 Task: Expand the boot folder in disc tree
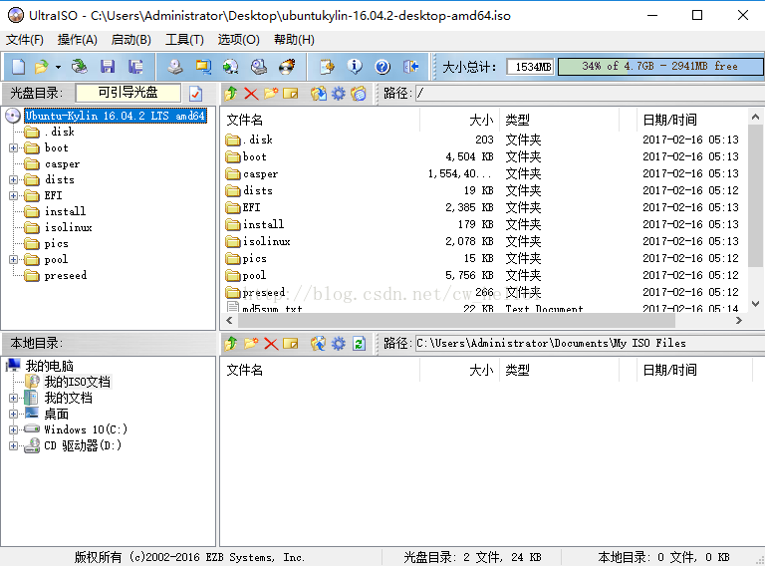coord(14,147)
